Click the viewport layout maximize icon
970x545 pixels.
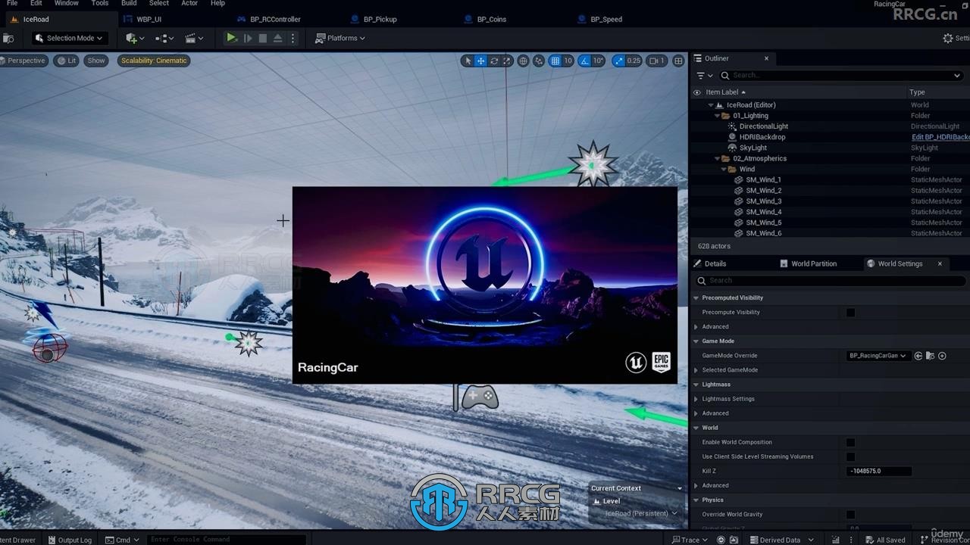pyautogui.click(x=678, y=61)
